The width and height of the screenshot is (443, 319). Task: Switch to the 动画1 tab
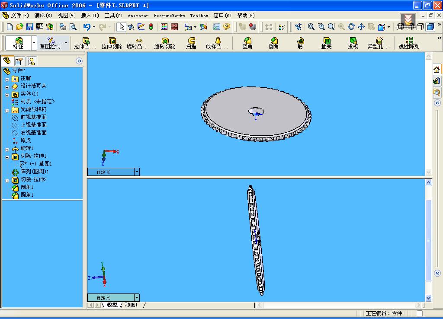pos(131,305)
